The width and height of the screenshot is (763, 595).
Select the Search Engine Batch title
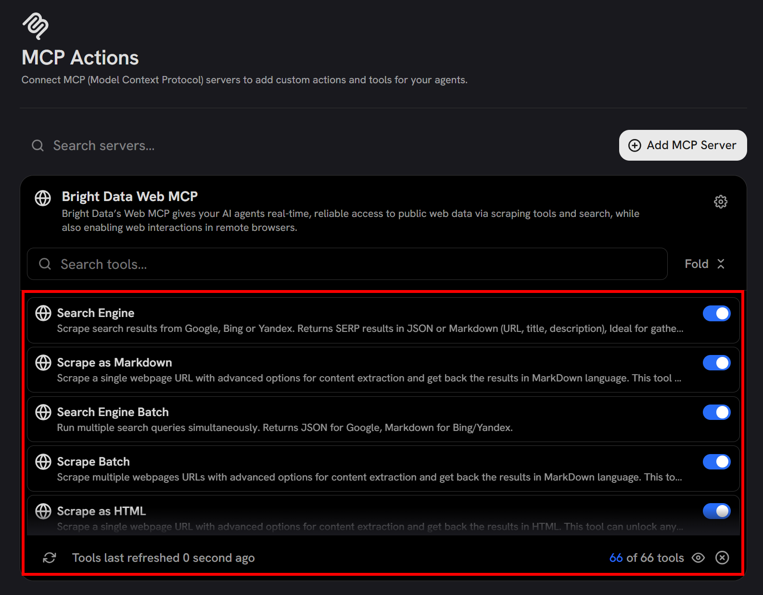point(113,412)
